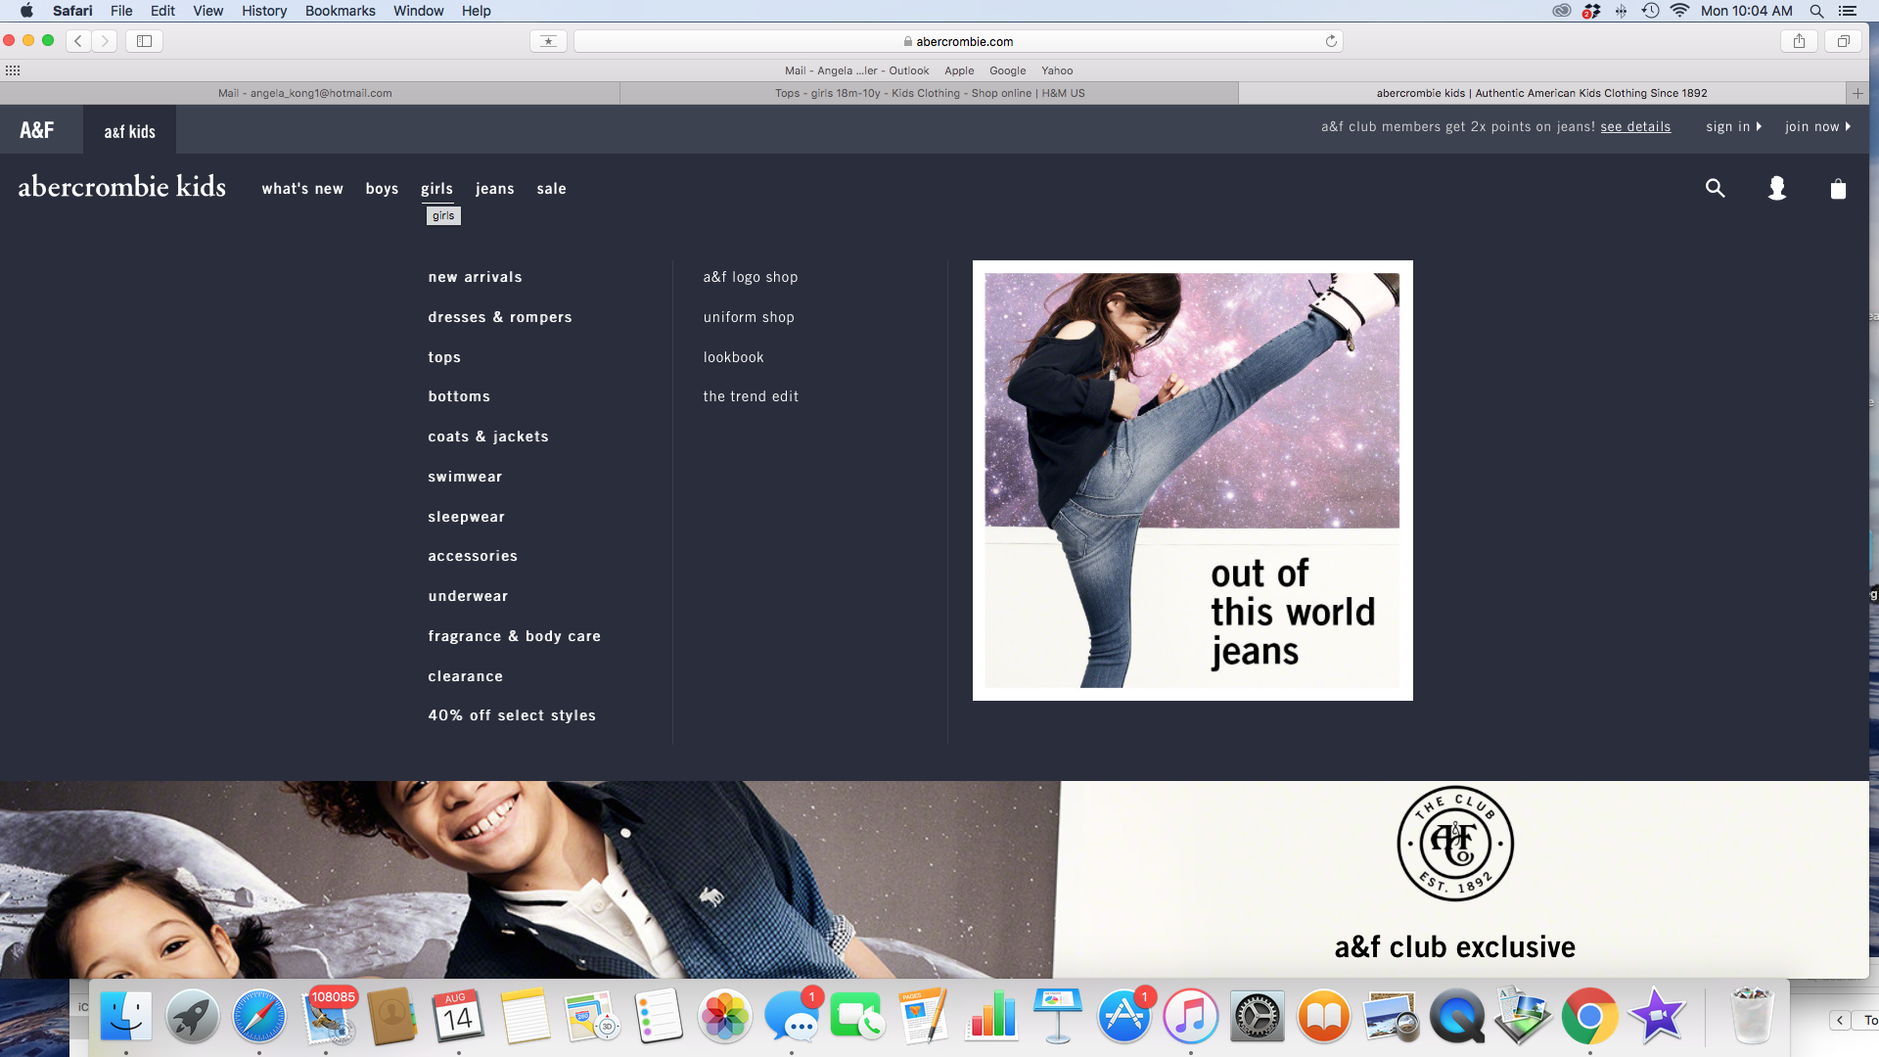The width and height of the screenshot is (1879, 1057).
Task: Click the see details link
Action: pos(1635,126)
